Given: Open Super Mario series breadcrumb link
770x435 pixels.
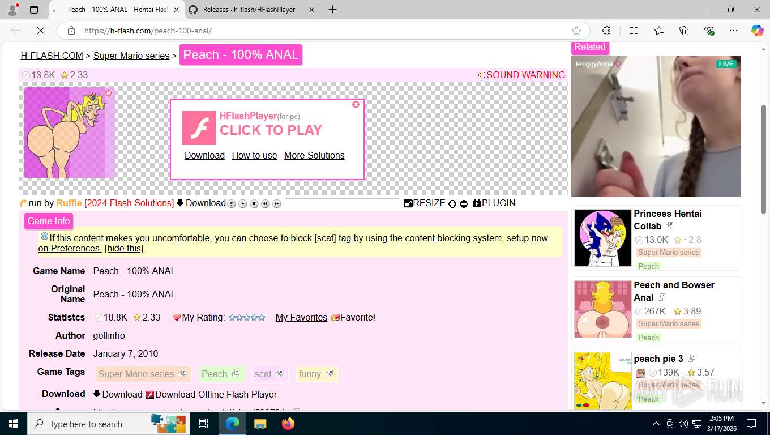Looking at the screenshot, I should coord(131,56).
